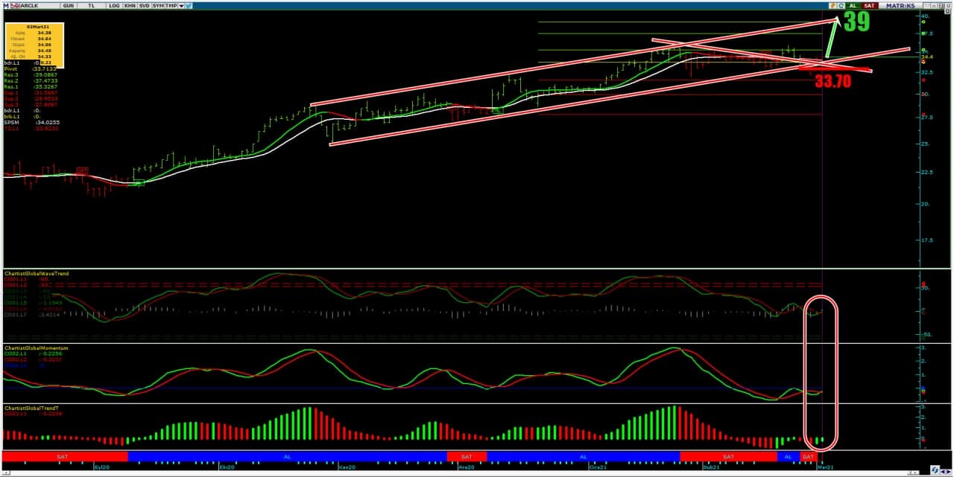Toggle the KHN option in toolbar

pos(130,5)
